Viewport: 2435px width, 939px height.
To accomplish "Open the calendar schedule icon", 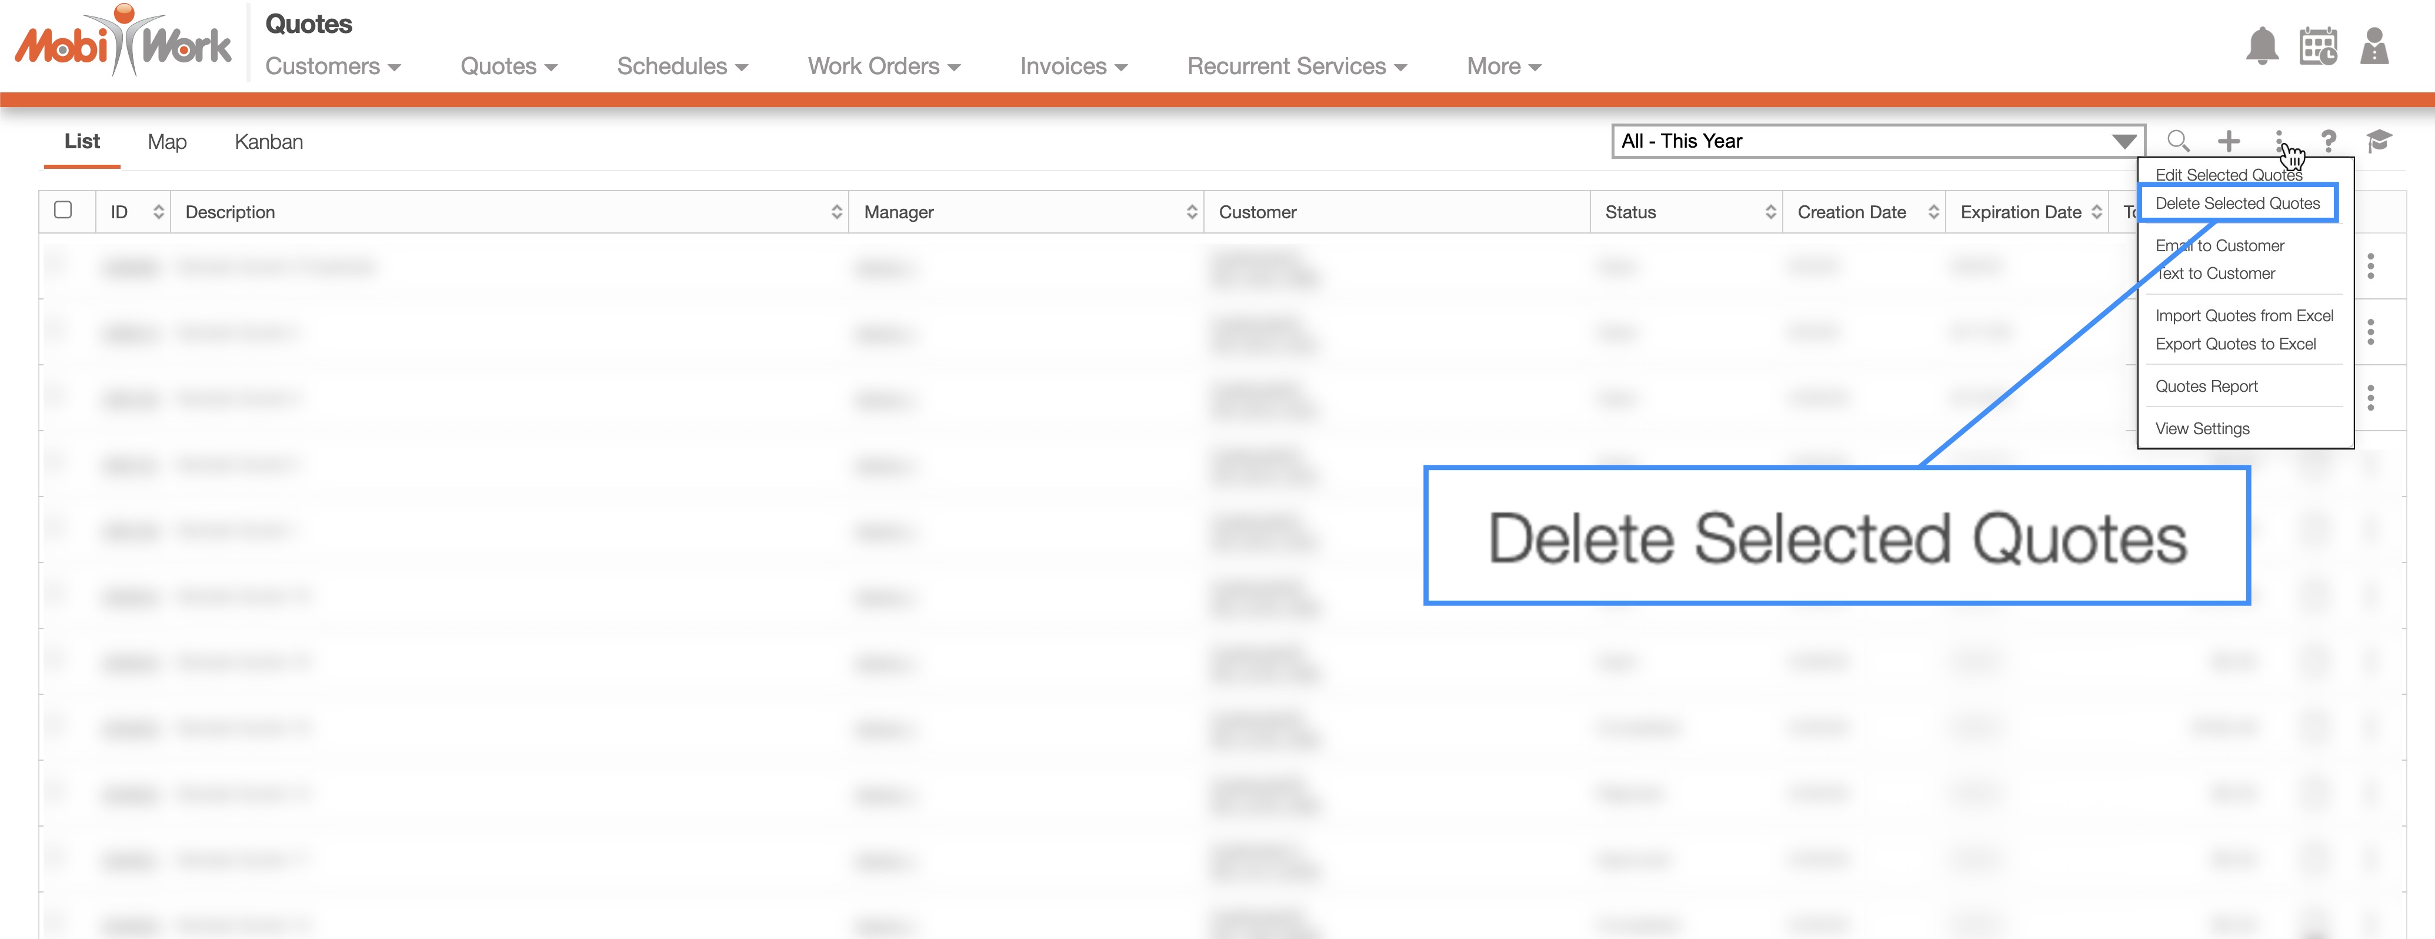I will (2318, 46).
